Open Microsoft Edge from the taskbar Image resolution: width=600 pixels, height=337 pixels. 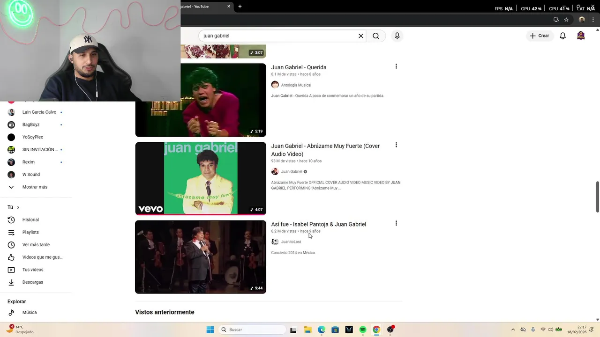click(322, 330)
